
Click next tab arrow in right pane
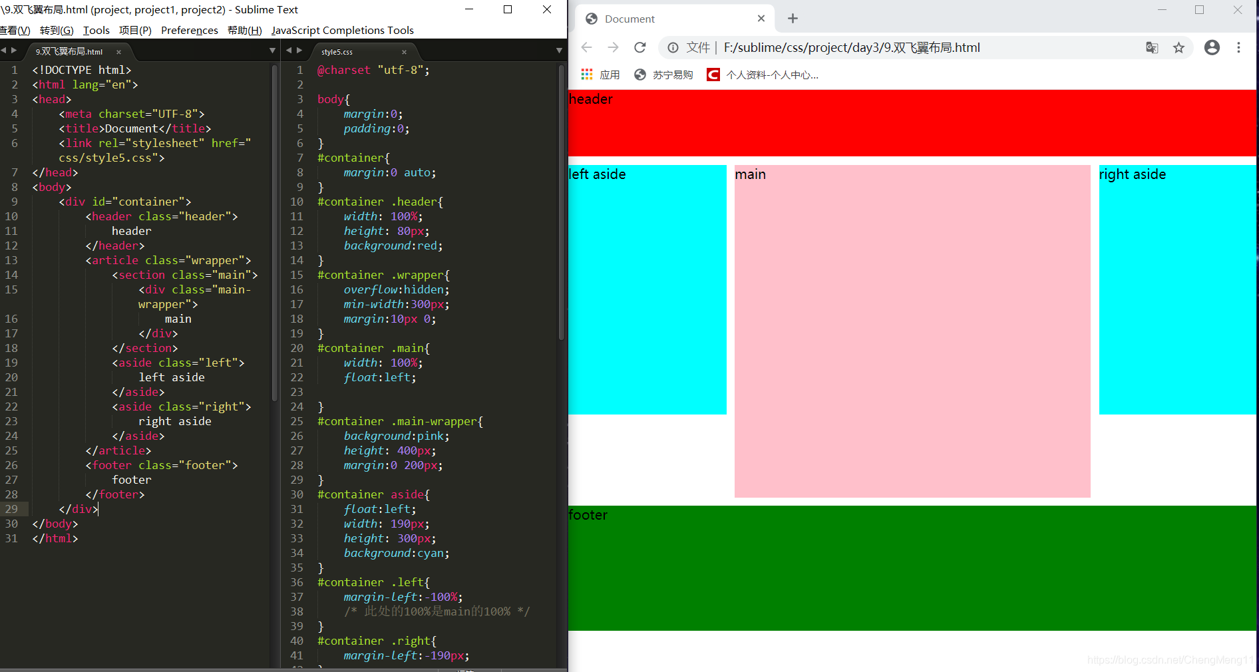299,50
